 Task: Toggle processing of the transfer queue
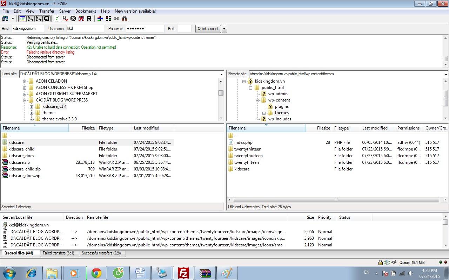tap(65, 19)
